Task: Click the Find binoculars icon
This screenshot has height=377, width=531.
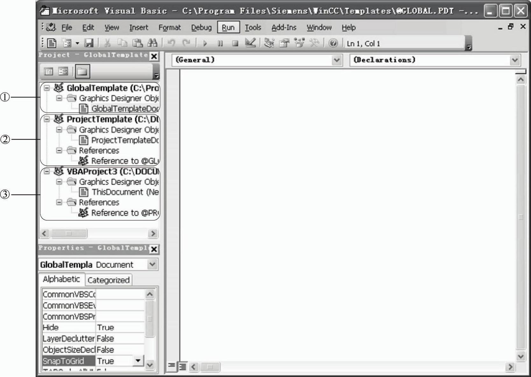Action: coord(152,43)
